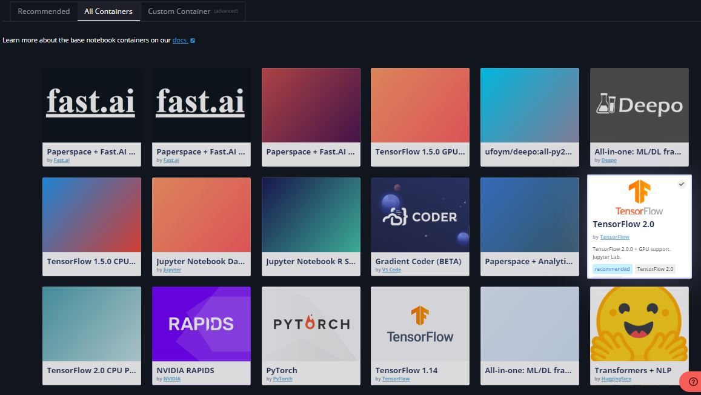Open the Deepo author link
This screenshot has width=701, height=395.
(x=609, y=161)
